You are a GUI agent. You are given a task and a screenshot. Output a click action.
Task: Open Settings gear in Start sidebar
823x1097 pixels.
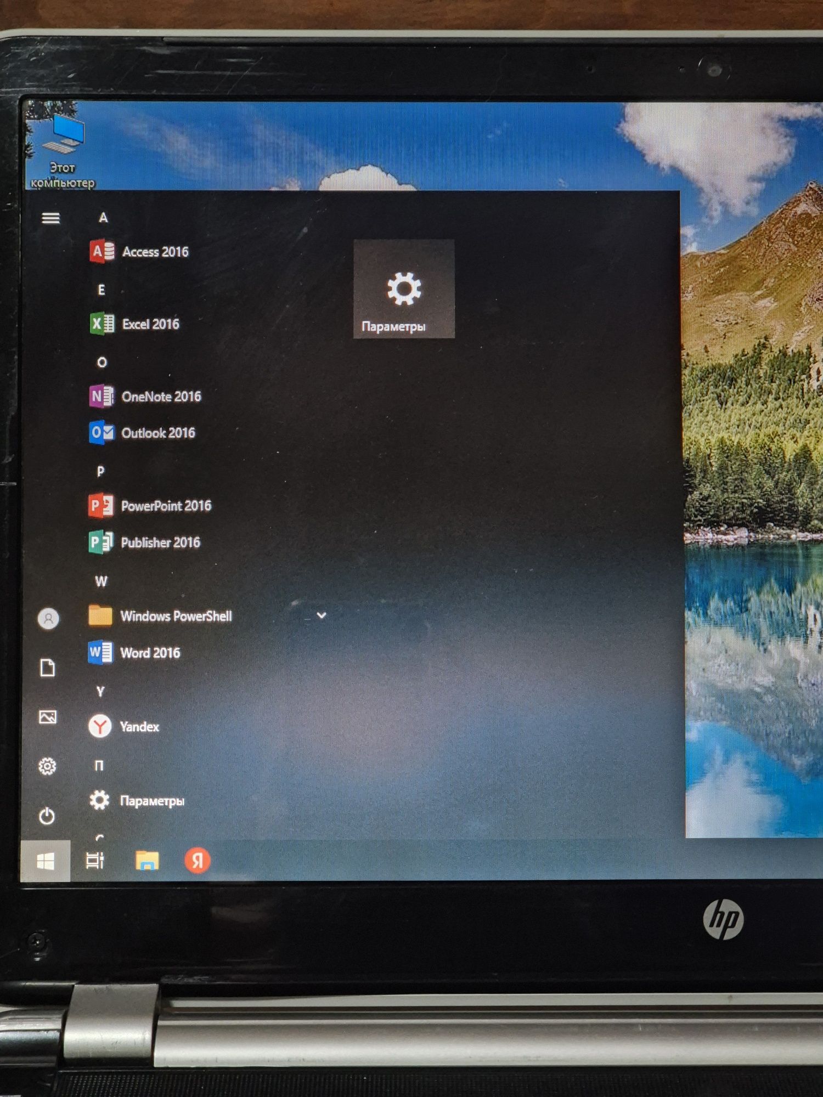pos(47,766)
